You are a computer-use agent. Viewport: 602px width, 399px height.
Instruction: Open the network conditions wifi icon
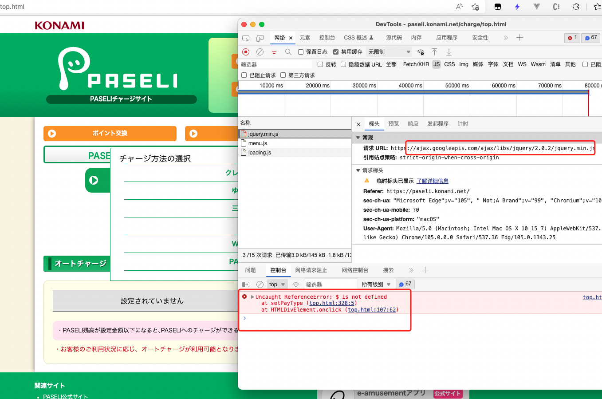click(x=421, y=52)
